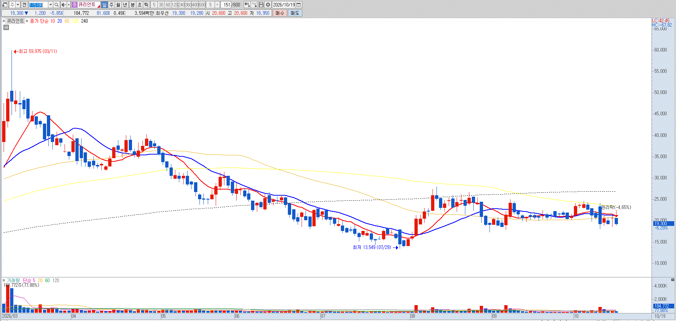
Task: Click the speaker sound icon
Action: pyautogui.click(x=63, y=5)
